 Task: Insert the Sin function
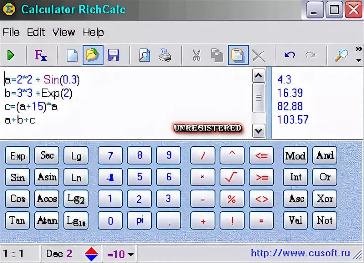click(x=18, y=177)
